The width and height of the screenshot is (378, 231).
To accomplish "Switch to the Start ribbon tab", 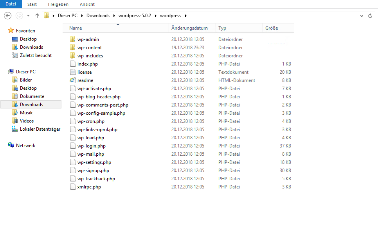I will pyautogui.click(x=32, y=4).
